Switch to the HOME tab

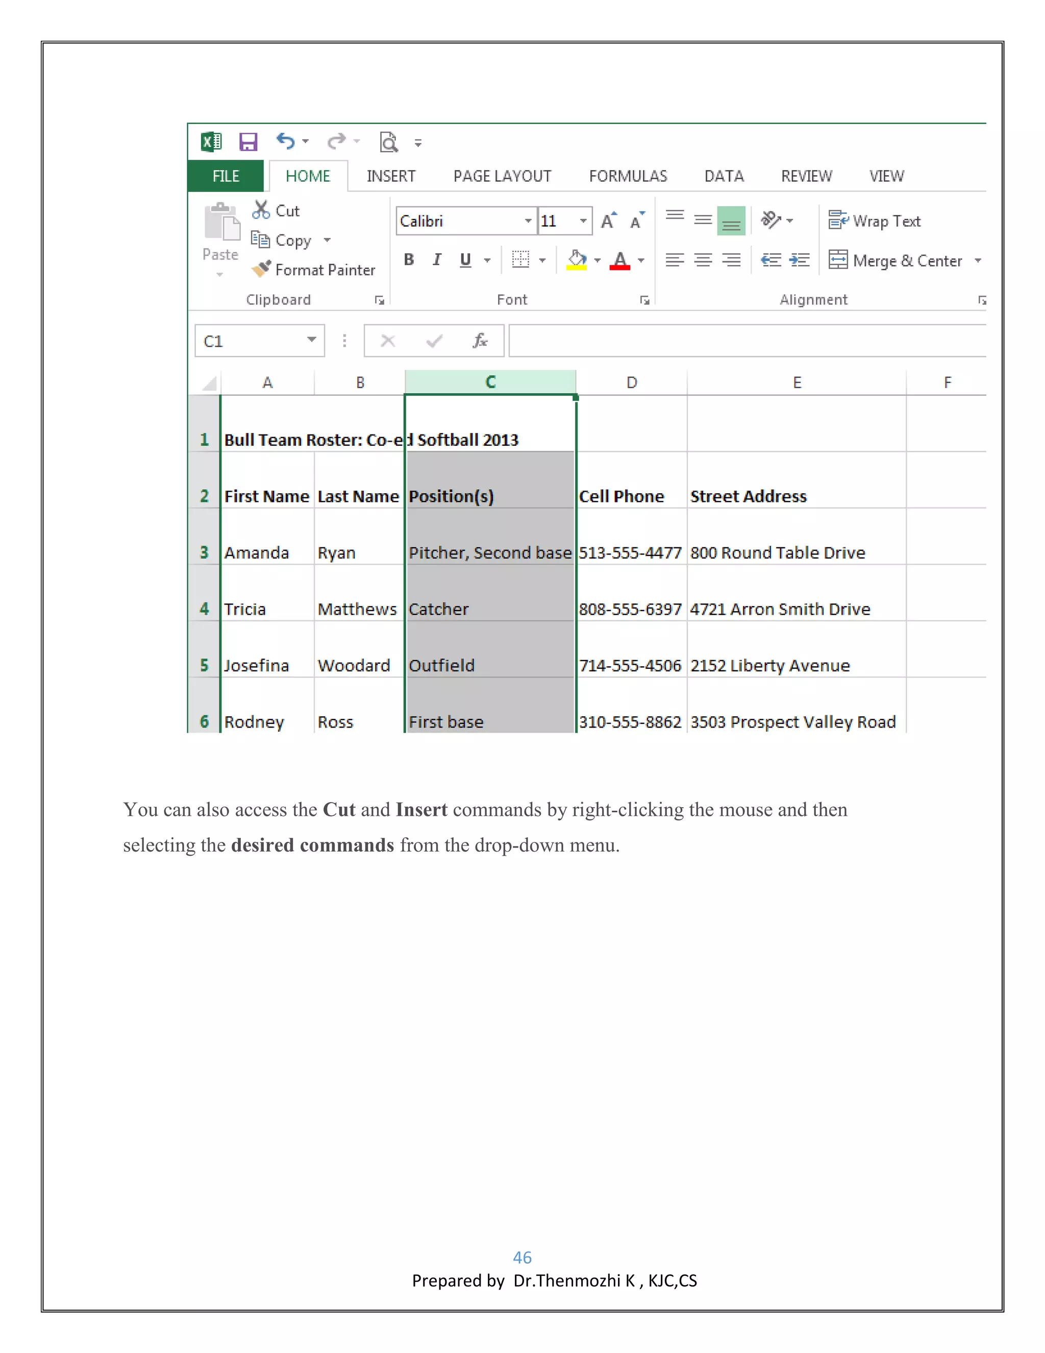[x=308, y=176]
